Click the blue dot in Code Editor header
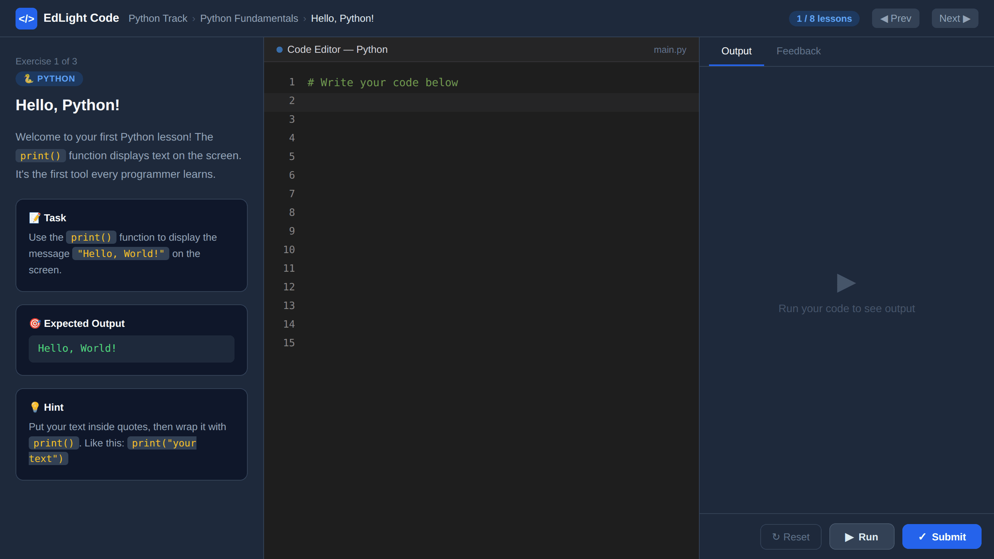 [x=279, y=50]
